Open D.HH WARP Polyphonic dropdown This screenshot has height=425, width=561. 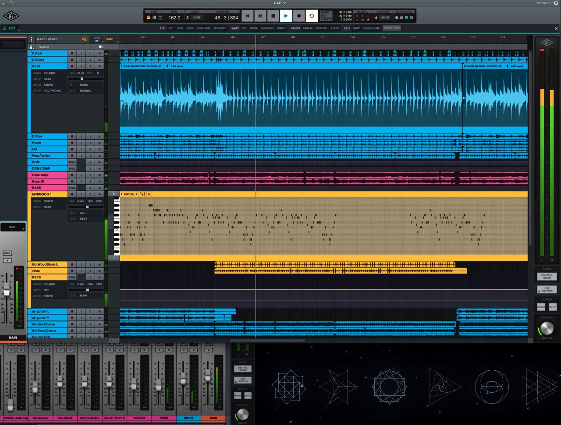pyautogui.click(x=53, y=91)
